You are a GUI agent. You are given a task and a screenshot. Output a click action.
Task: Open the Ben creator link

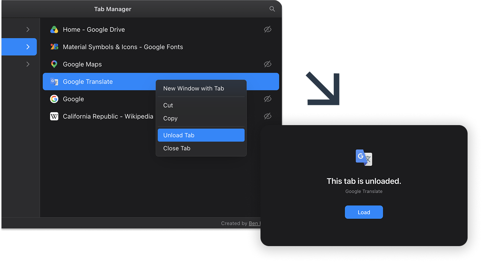(254, 223)
